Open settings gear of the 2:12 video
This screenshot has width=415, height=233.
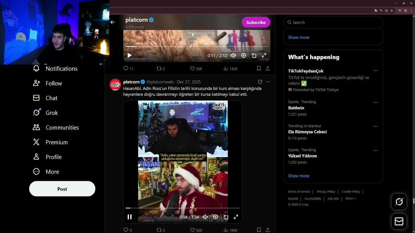pos(243,56)
